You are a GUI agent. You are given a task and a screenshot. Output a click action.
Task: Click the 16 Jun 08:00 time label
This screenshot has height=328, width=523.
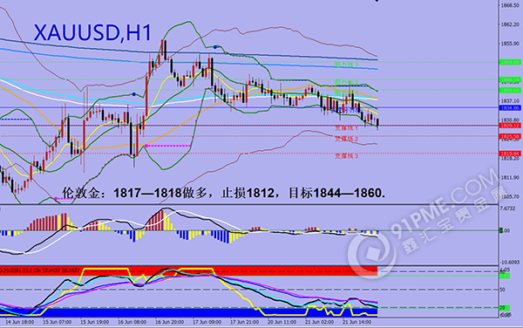tap(132, 322)
